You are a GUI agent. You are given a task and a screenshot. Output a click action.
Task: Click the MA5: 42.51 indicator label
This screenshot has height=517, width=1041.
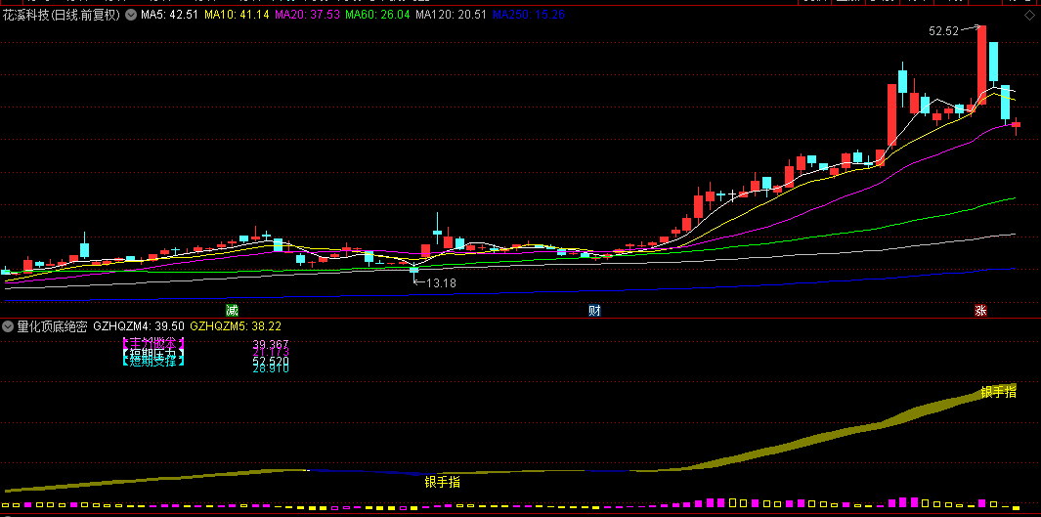tap(169, 15)
